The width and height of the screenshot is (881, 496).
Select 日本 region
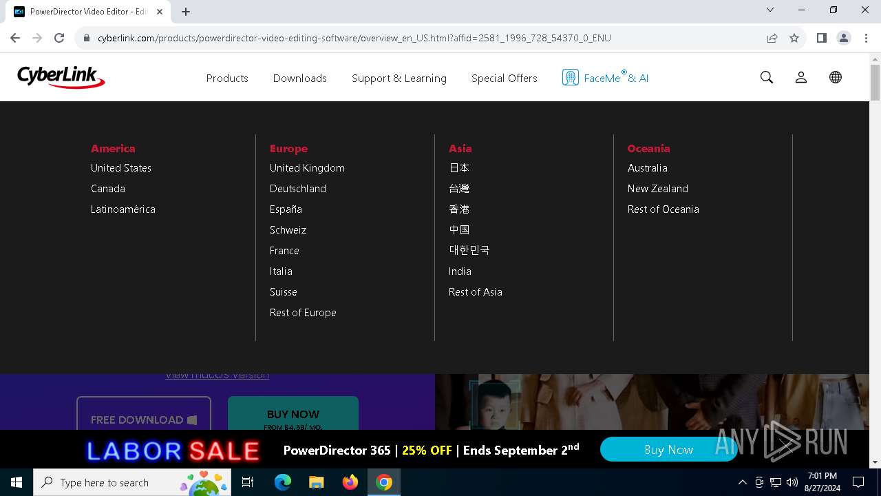pyautogui.click(x=459, y=168)
